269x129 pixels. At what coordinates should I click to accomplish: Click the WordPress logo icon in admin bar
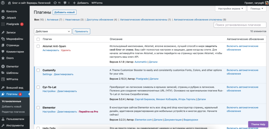pos(3,3)
